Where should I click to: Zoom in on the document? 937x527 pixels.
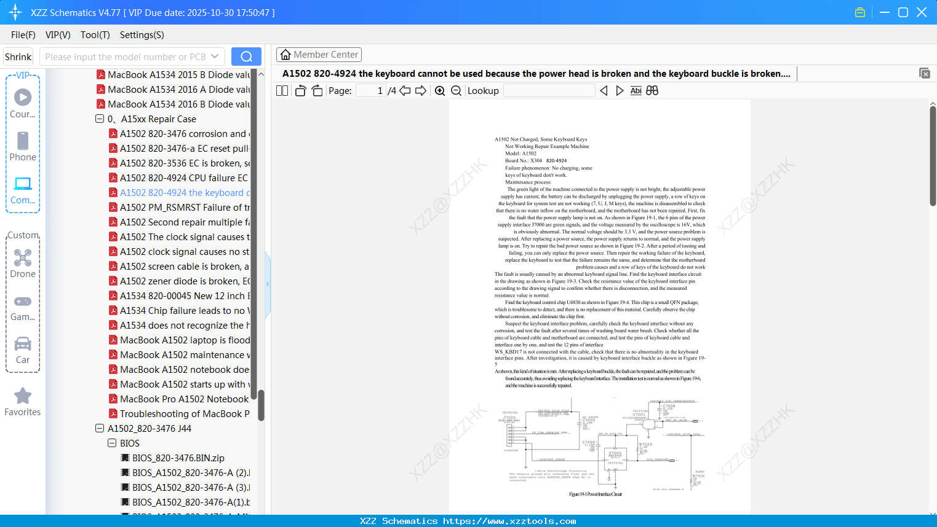tap(440, 90)
